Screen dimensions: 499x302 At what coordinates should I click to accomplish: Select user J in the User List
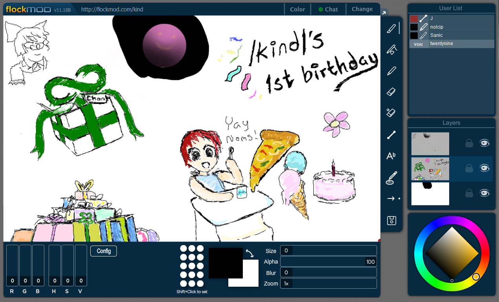point(452,18)
